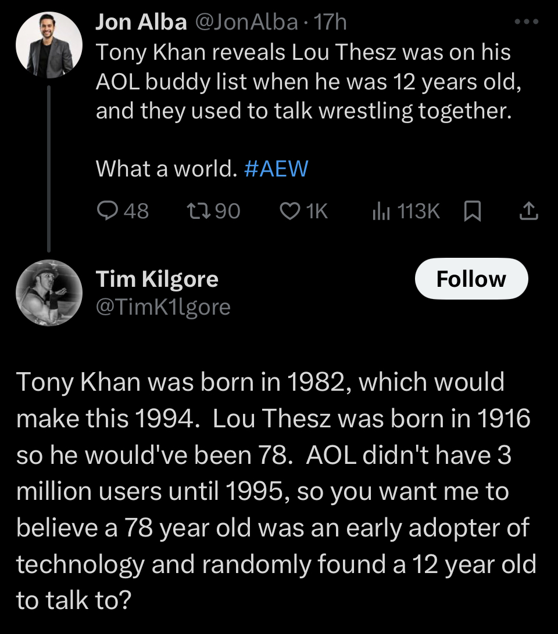Tap the 1K likes count
The width and height of the screenshot is (558, 634).
[x=317, y=211]
